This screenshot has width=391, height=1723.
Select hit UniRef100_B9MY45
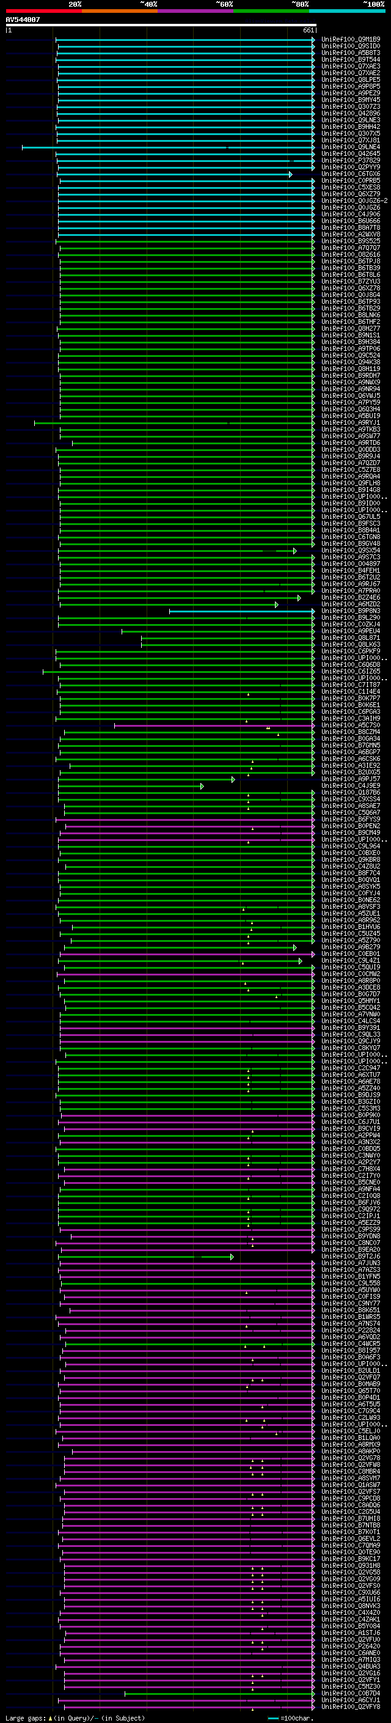pos(351,100)
